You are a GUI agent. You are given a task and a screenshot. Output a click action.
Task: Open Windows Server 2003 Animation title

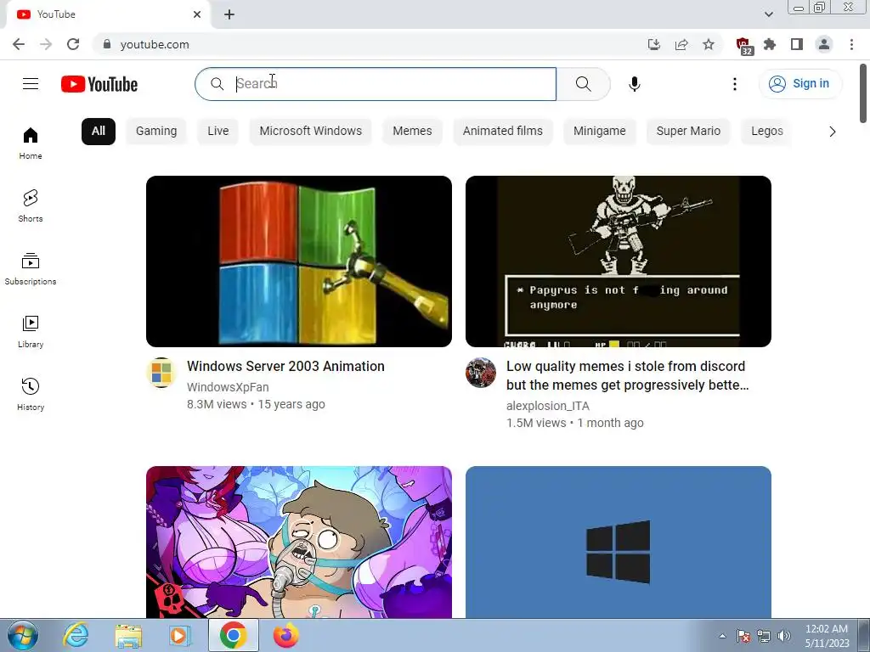(x=285, y=367)
